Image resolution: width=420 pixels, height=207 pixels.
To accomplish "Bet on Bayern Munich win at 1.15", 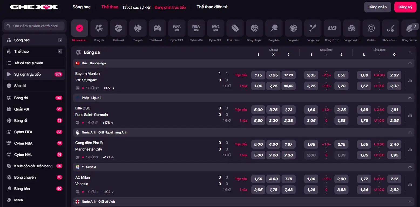I will [258, 75].
